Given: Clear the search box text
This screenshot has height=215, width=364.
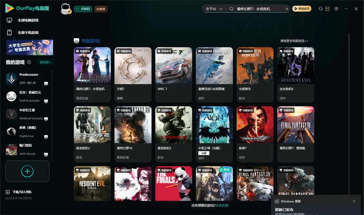Looking at the screenshot, I should pos(287,9).
